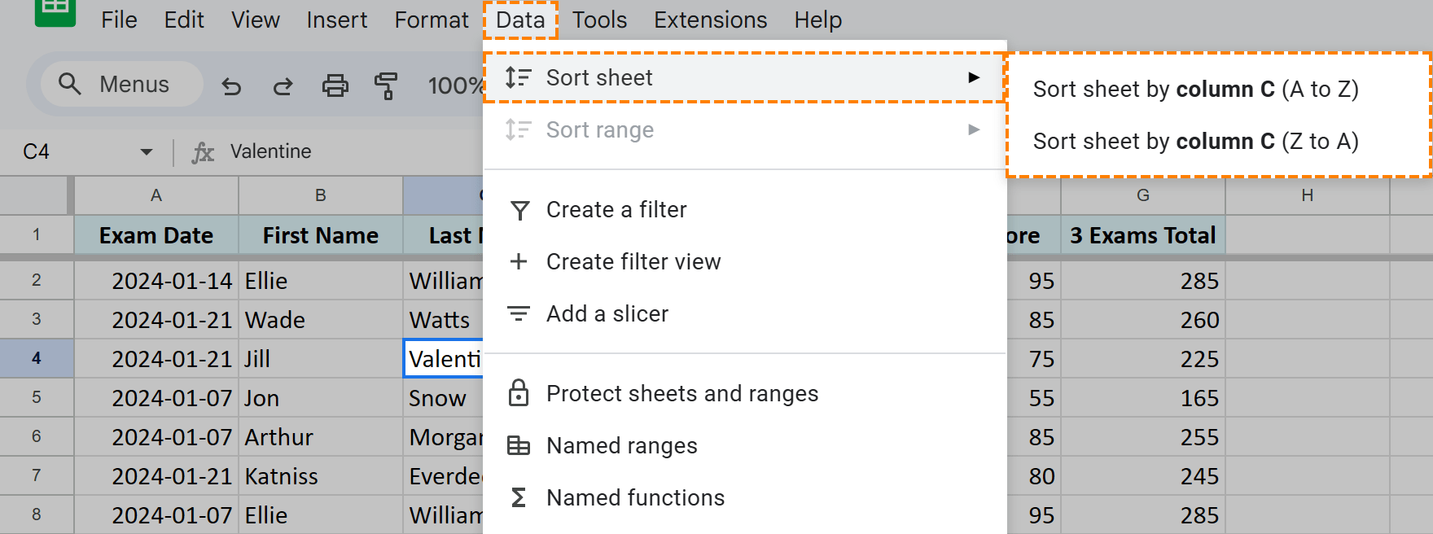Open the Insert menu
This screenshot has width=1433, height=534.
tap(337, 20)
